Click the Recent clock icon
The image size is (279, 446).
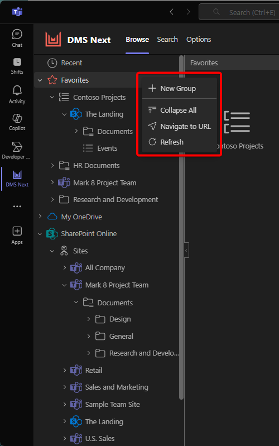click(52, 63)
